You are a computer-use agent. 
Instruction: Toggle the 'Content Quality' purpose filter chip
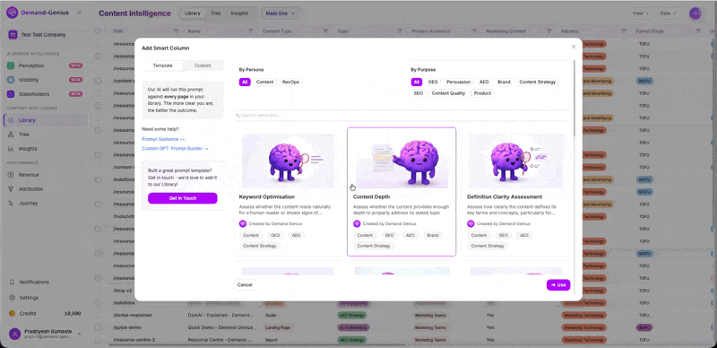pos(448,93)
